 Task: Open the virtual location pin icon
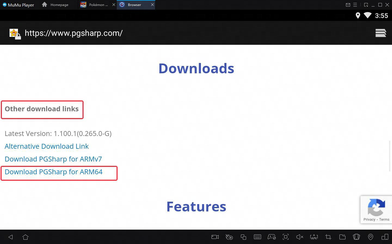point(370,237)
